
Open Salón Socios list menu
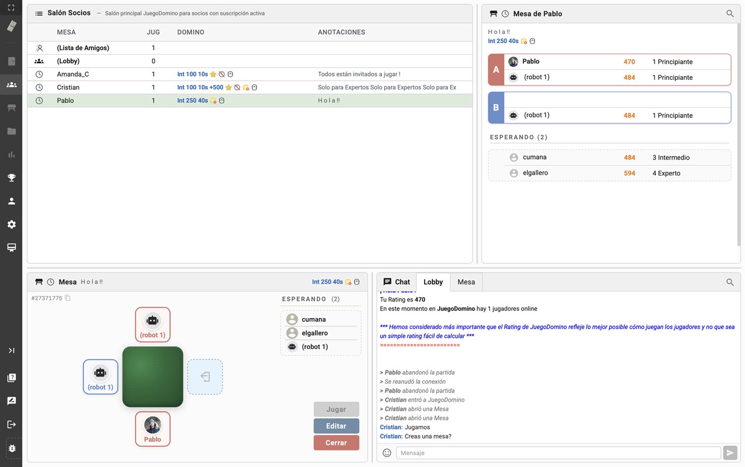(x=39, y=13)
